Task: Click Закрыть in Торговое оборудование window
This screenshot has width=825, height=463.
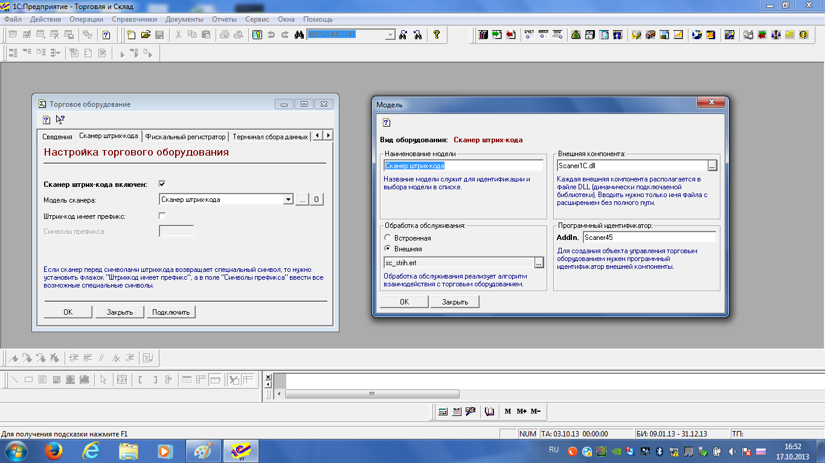Action: (120, 312)
